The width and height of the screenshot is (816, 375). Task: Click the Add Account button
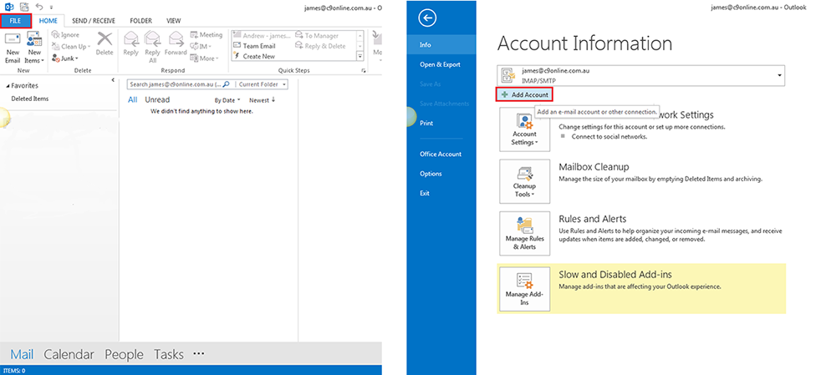[x=524, y=94]
